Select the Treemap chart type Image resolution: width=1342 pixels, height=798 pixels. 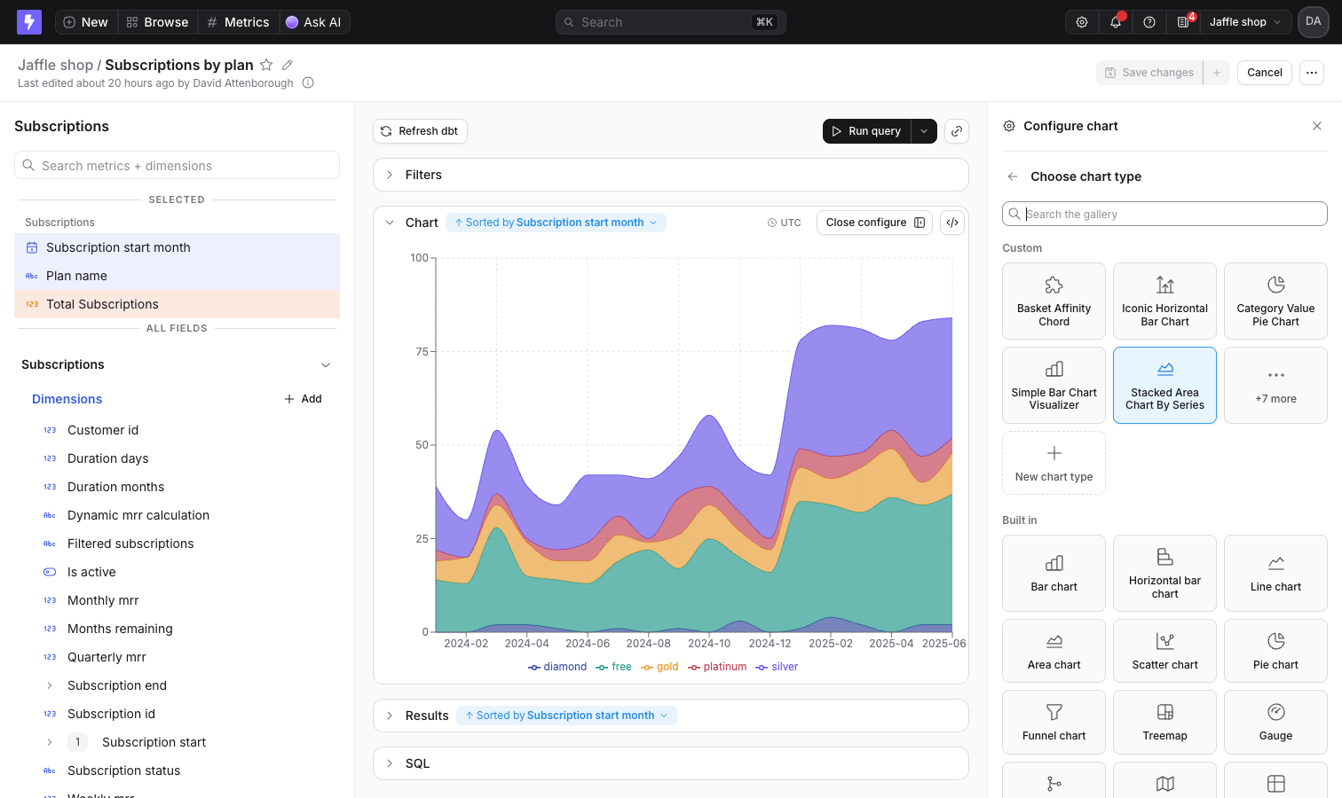1164,723
